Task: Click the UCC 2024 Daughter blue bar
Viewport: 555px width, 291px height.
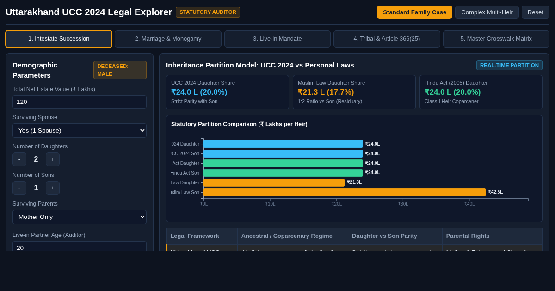Action: pos(283,144)
